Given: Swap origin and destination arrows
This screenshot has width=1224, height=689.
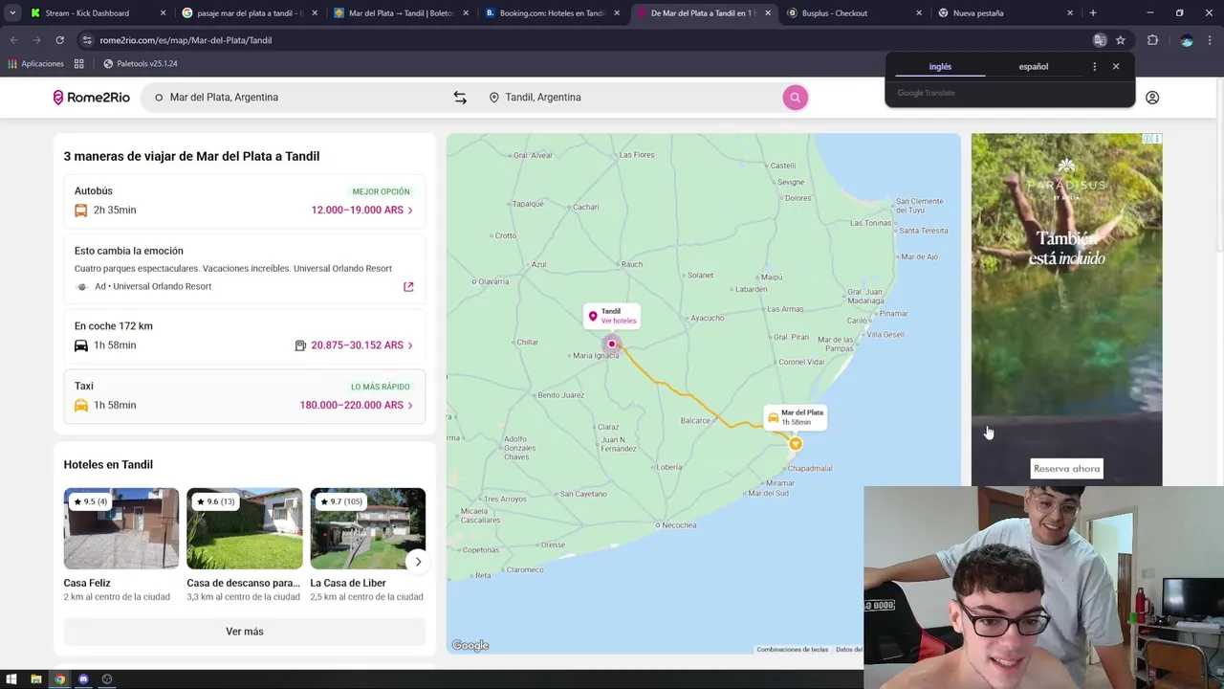Looking at the screenshot, I should coord(460,98).
